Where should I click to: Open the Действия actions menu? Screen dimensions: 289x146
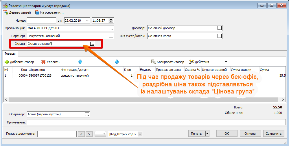tap(199, 62)
